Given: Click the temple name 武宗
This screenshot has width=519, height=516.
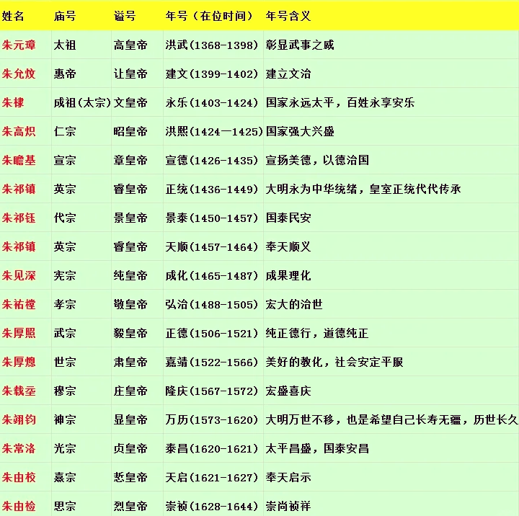Looking at the screenshot, I should [x=65, y=333].
